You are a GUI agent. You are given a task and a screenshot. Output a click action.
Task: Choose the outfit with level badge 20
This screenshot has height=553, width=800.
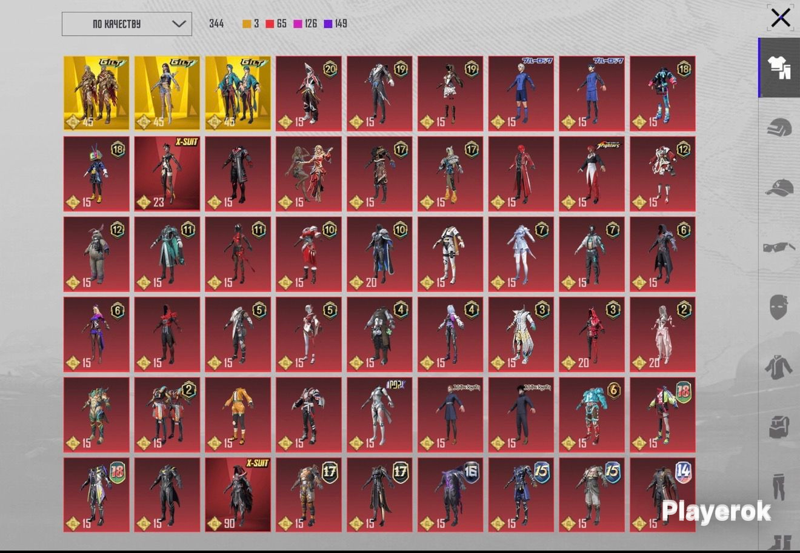pos(309,93)
